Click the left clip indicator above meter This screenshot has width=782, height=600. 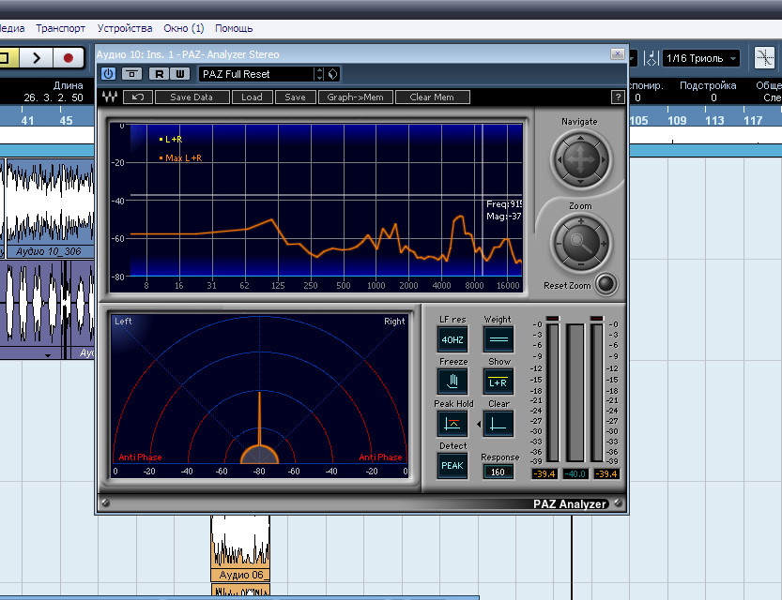click(x=553, y=318)
